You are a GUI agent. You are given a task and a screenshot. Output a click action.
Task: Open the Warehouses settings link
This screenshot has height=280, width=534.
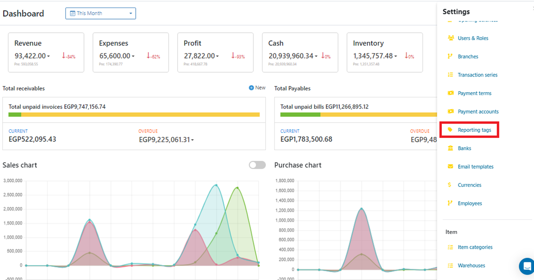pos(471,266)
